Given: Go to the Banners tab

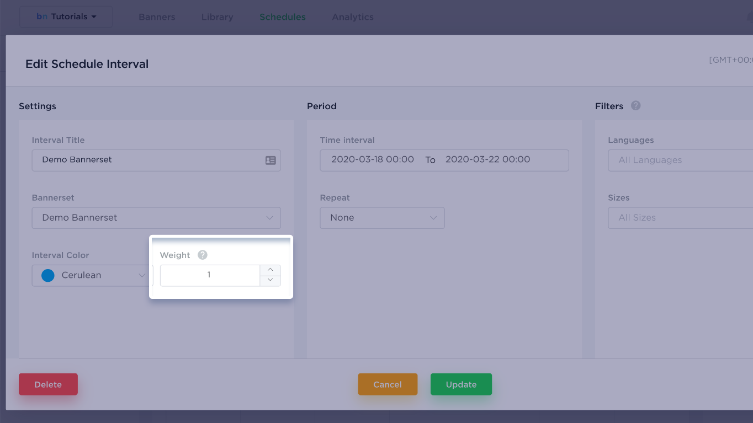Looking at the screenshot, I should [157, 17].
